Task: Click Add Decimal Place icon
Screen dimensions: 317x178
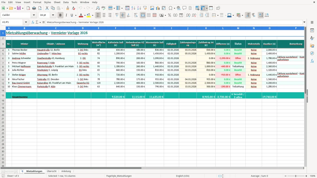Action: click(188, 15)
